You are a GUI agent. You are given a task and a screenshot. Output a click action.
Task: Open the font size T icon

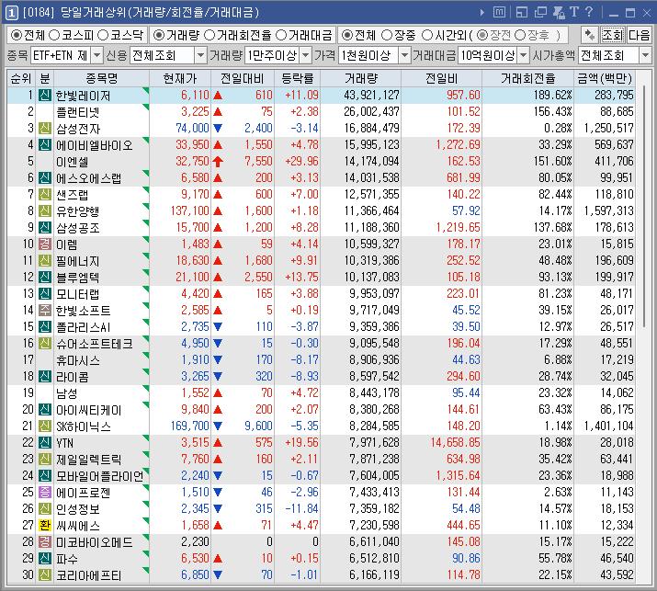click(x=574, y=12)
